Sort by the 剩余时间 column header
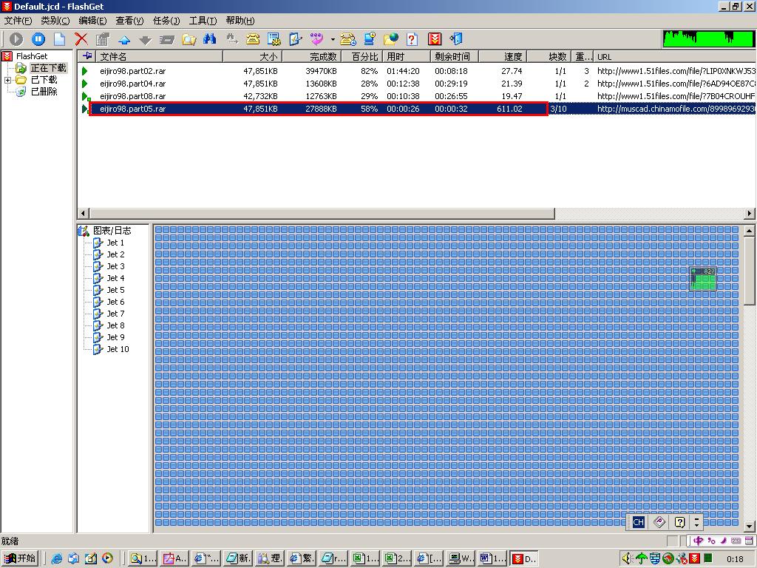 [455, 56]
